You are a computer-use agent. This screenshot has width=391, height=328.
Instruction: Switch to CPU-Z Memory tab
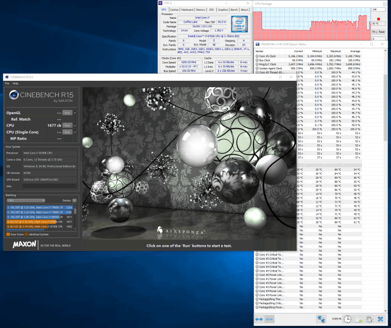[201, 10]
